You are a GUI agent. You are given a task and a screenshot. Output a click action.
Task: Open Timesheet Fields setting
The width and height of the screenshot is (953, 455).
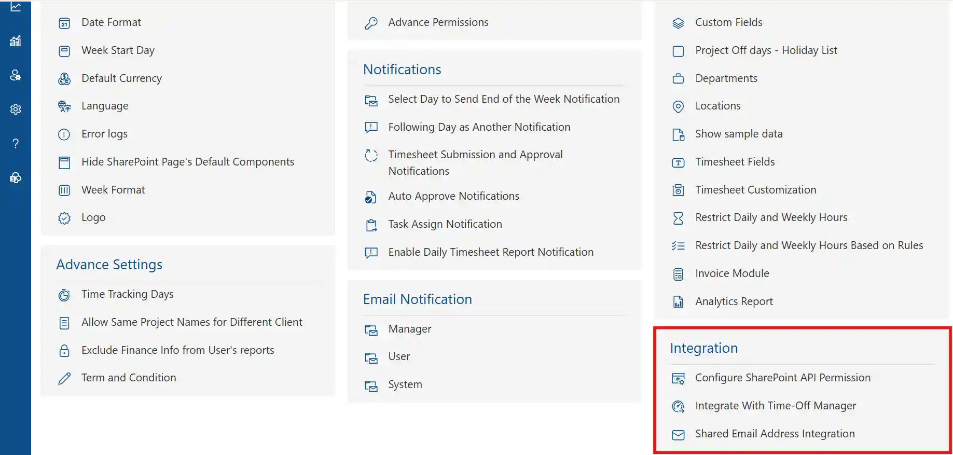(735, 162)
